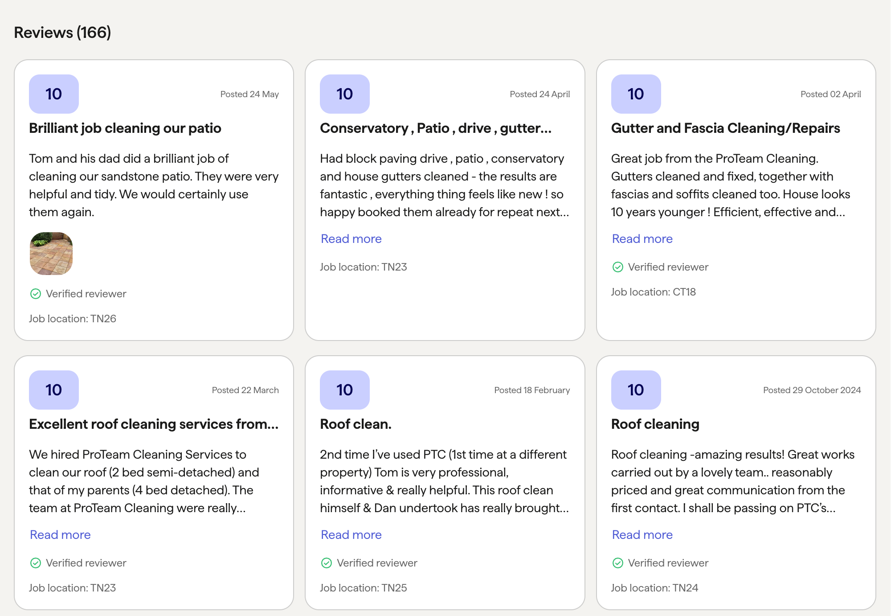Click verified check icon on 29 October review
The height and width of the screenshot is (616, 891).
(x=617, y=563)
